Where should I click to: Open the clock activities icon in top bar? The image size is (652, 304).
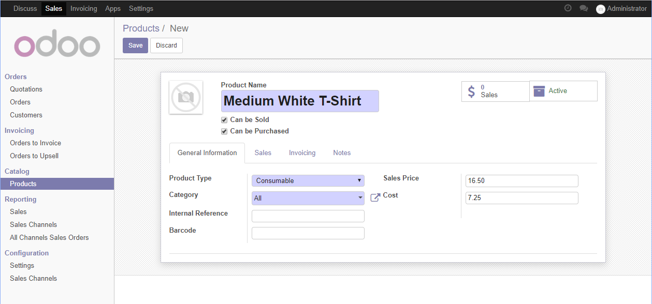[x=568, y=8]
